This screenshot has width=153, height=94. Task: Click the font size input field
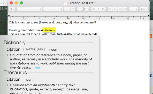click(67, 9)
